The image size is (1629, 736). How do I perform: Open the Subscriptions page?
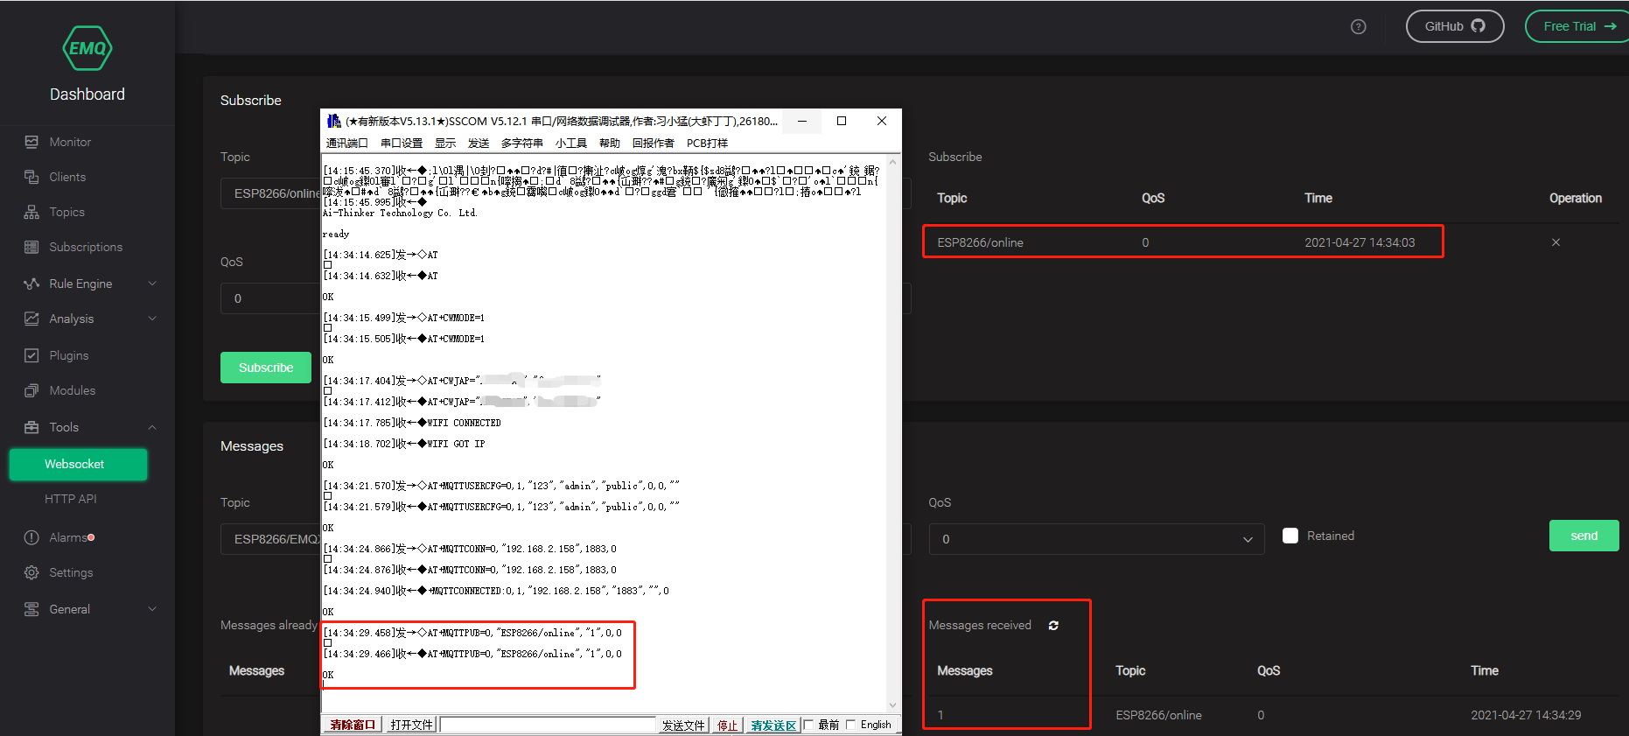[86, 247]
